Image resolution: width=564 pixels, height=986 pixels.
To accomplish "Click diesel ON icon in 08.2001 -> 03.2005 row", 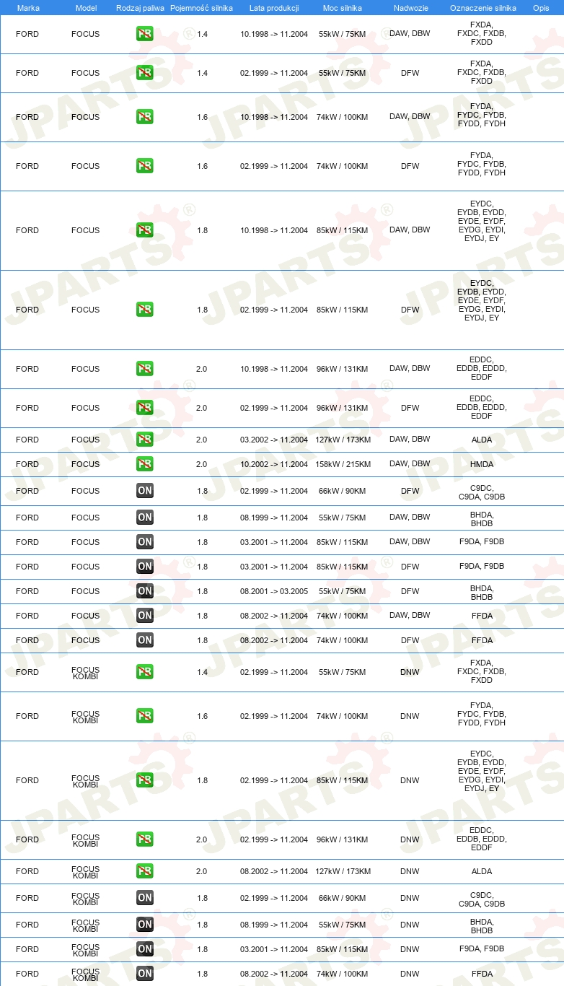I will coord(145,591).
